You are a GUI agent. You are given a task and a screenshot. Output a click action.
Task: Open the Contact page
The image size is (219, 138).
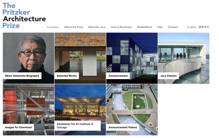pos(173,27)
